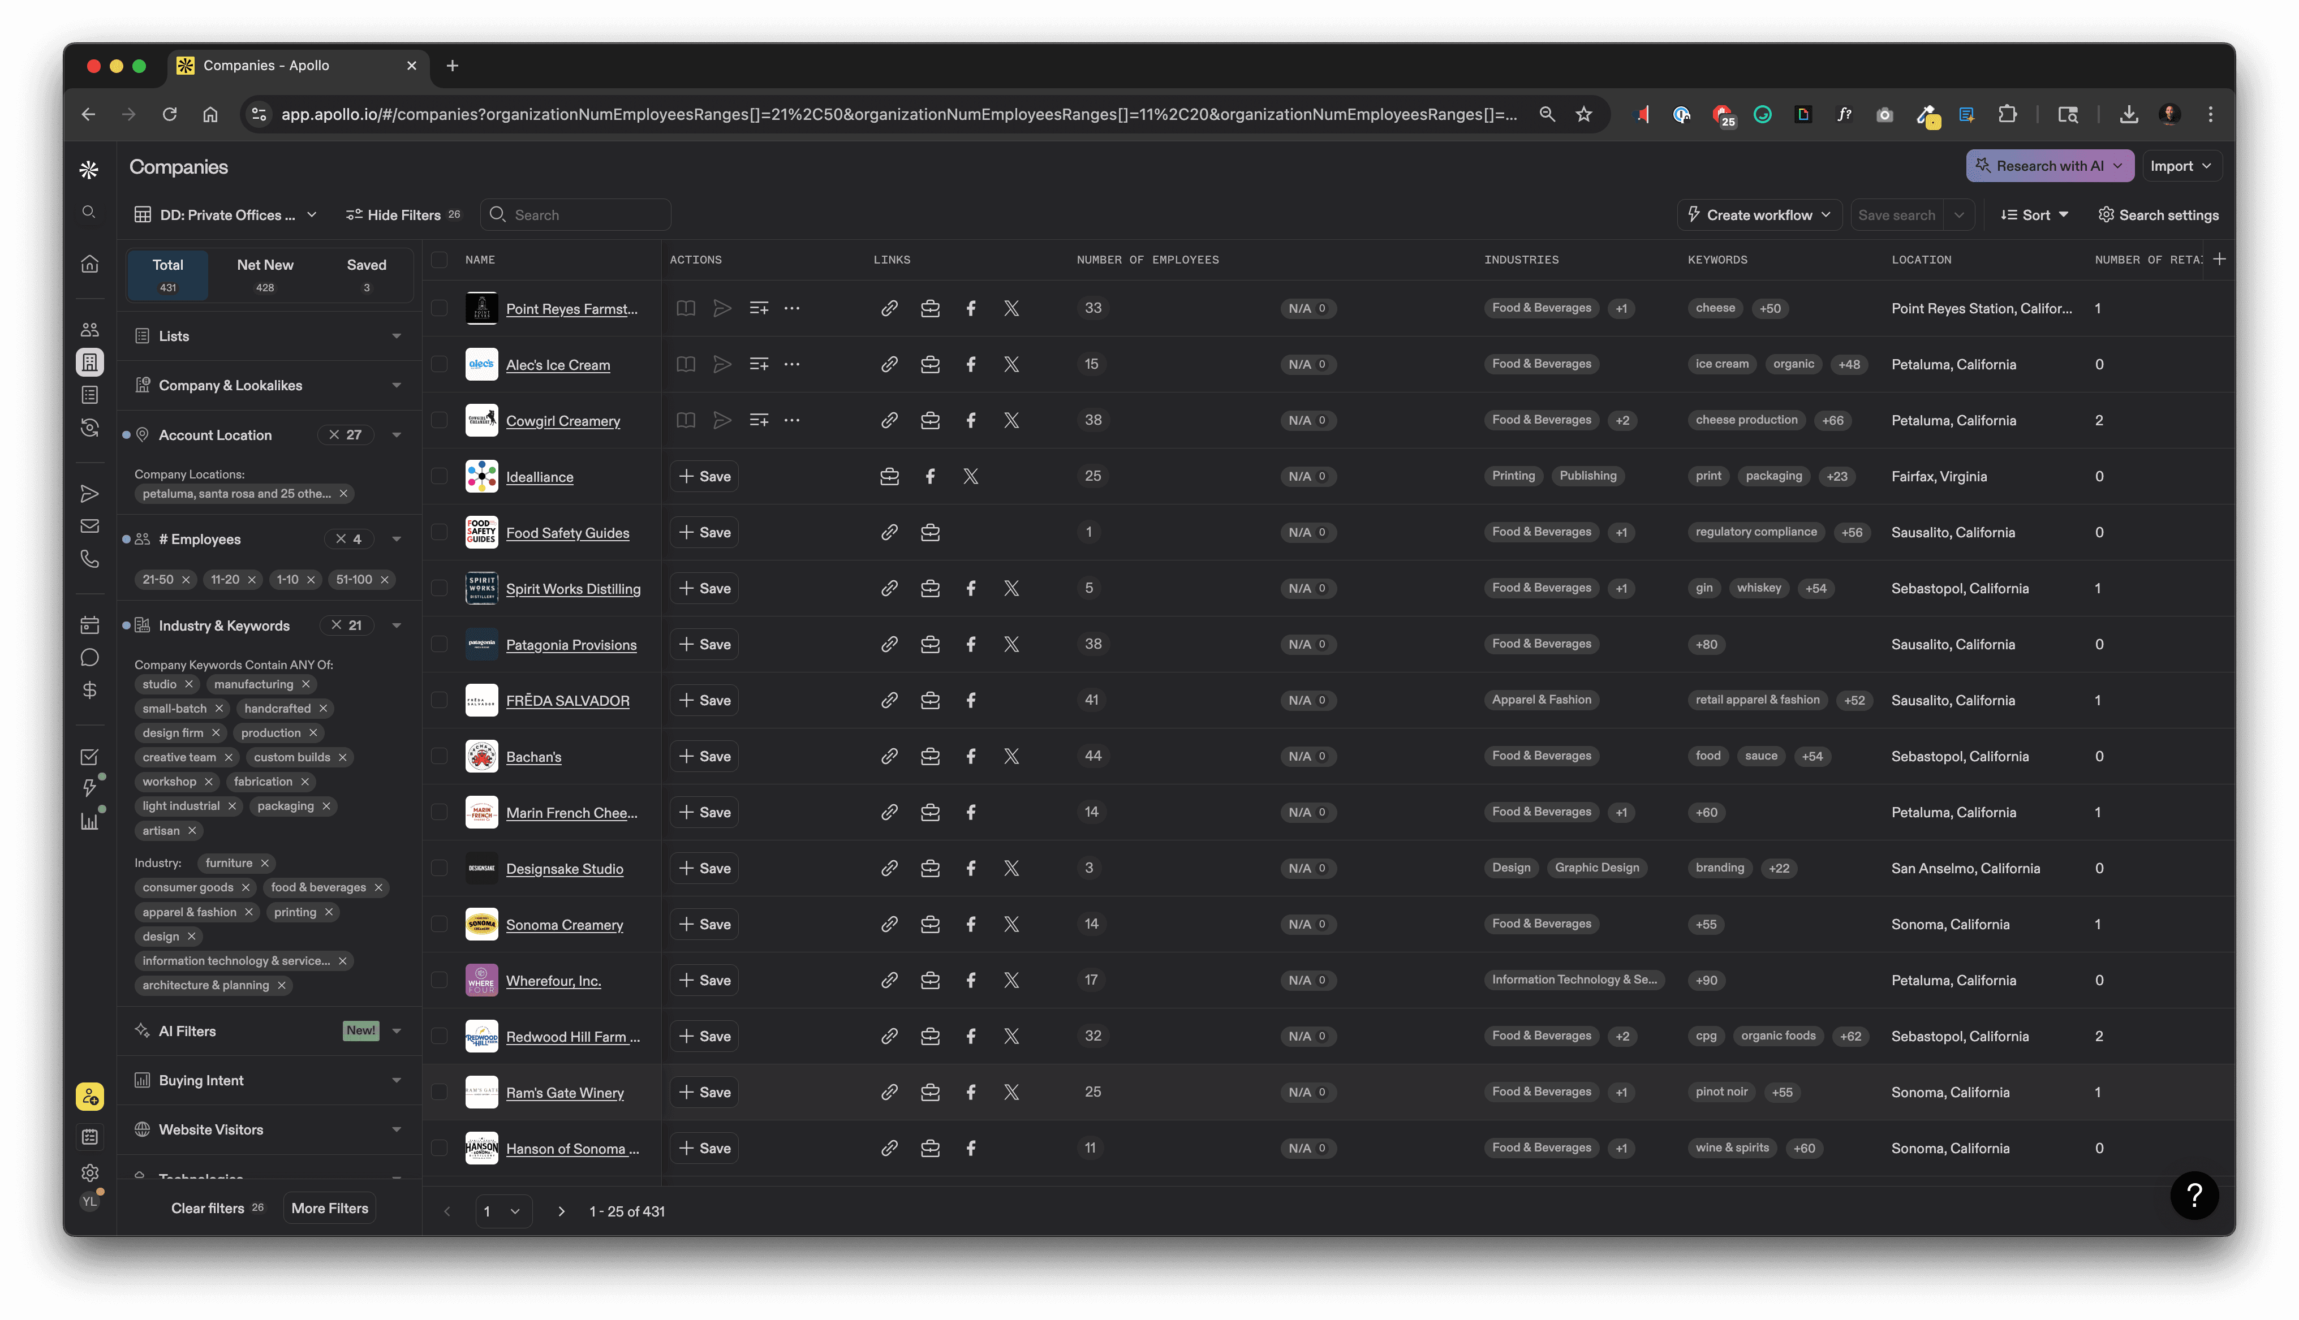The width and height of the screenshot is (2299, 1320).
Task: Open Point Reyes Farmstead website link icon
Action: pyautogui.click(x=889, y=308)
